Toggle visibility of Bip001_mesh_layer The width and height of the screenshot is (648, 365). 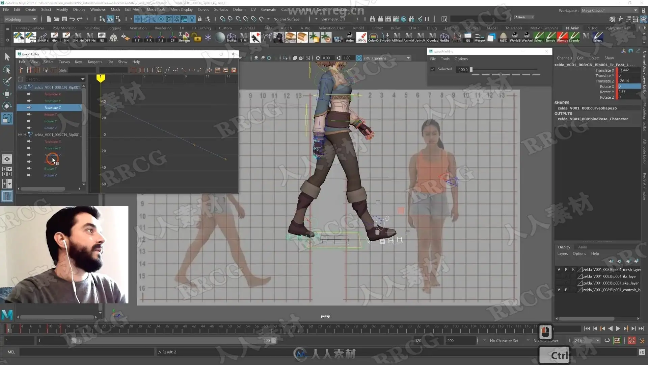coord(559,270)
